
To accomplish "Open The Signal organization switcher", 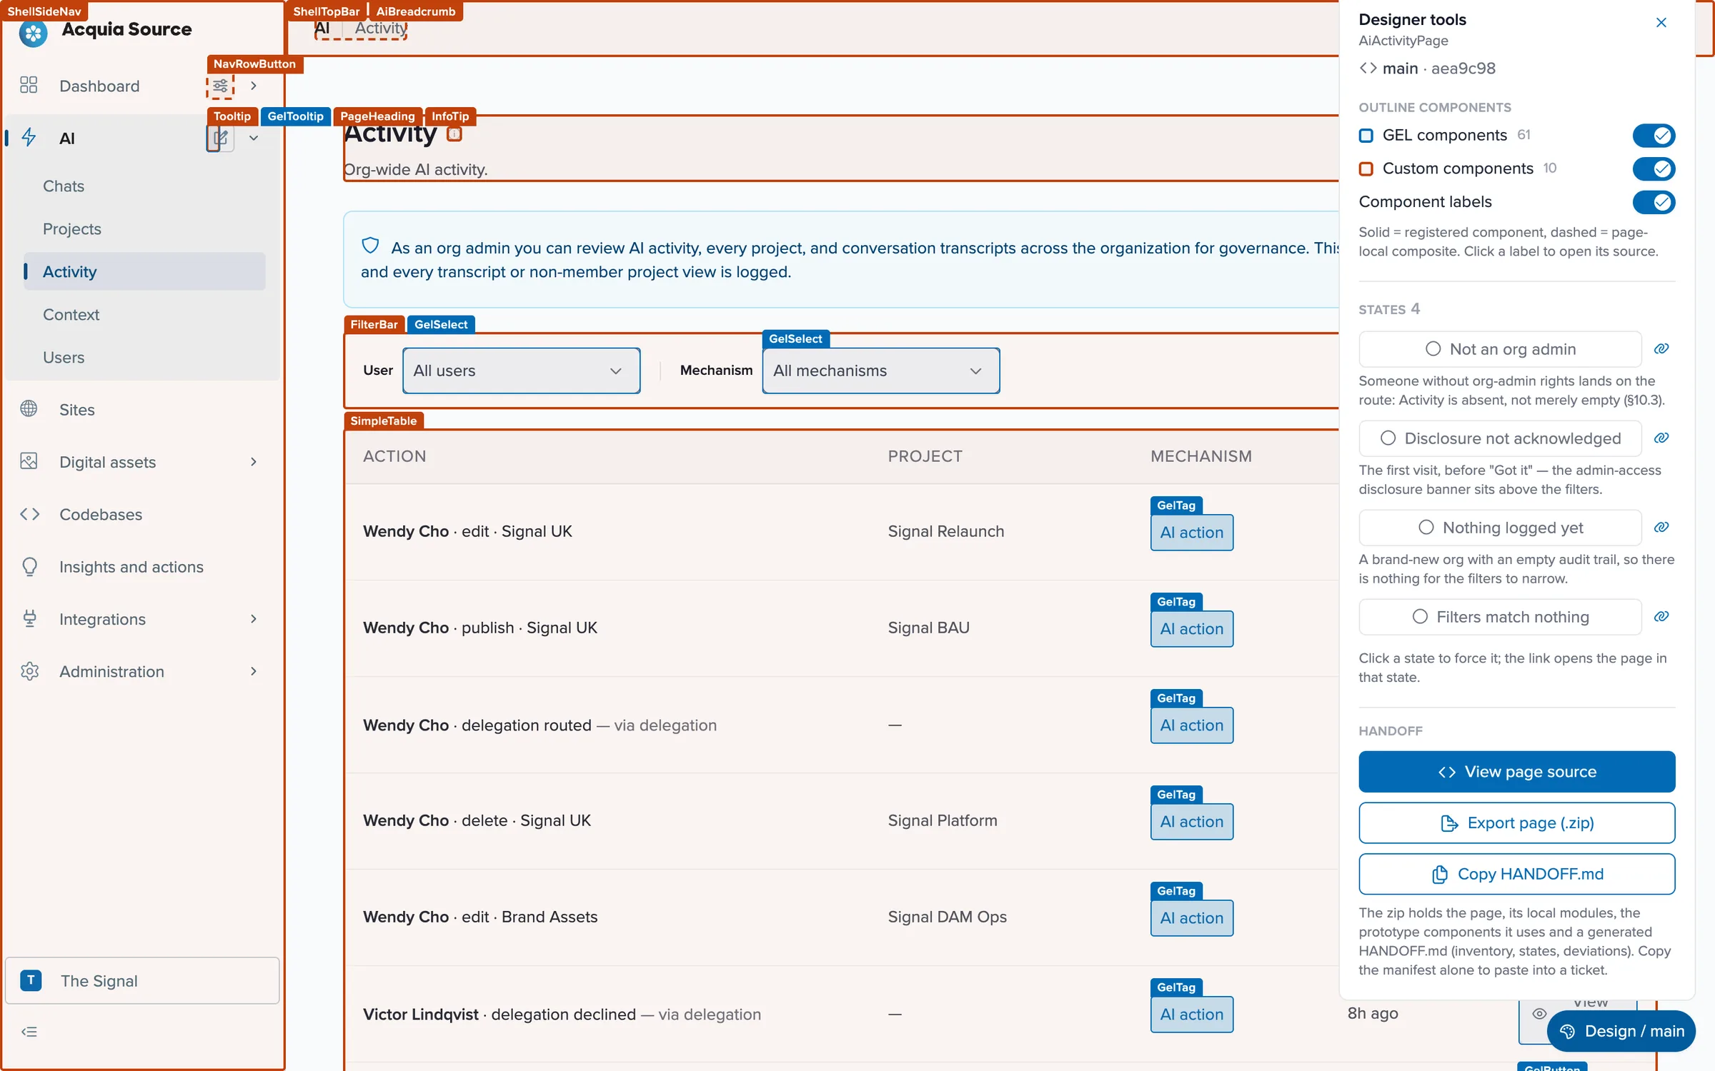I will pos(142,980).
